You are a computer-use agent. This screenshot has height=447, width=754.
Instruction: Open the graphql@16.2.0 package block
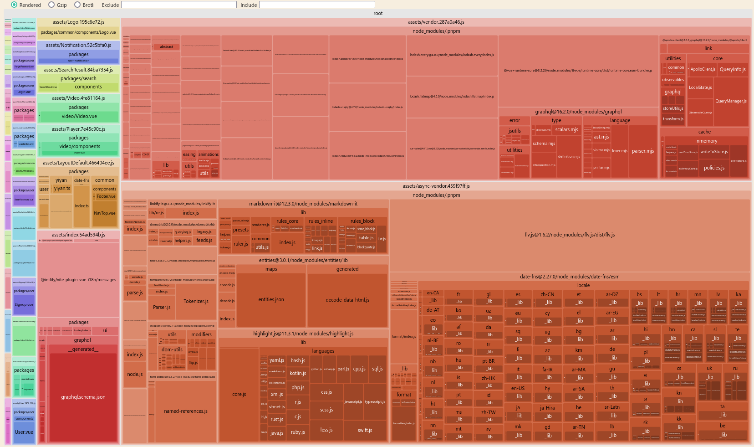click(x=578, y=112)
